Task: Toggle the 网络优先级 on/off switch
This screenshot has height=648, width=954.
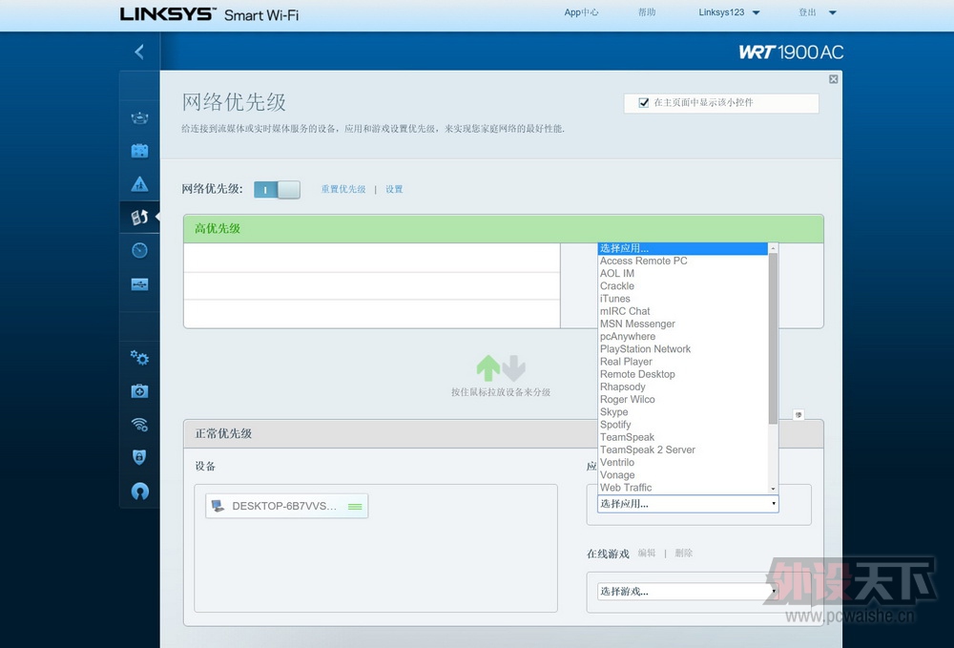Action: click(277, 189)
